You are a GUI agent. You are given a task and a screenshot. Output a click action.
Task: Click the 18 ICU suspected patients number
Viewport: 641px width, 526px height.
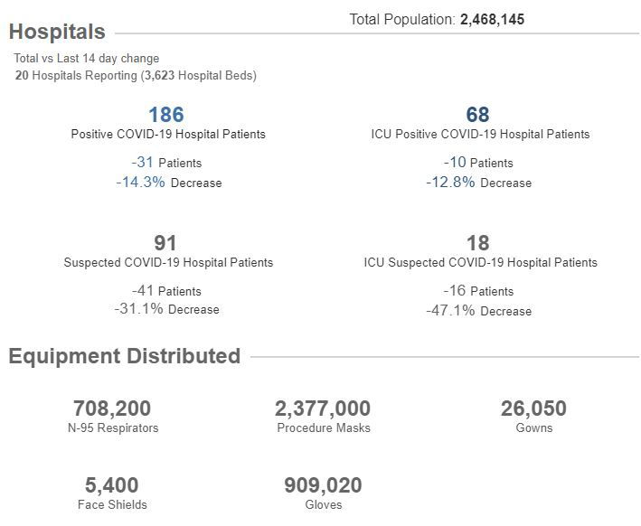pyautogui.click(x=478, y=243)
